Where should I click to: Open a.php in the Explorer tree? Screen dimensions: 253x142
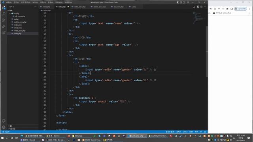point(23,19)
